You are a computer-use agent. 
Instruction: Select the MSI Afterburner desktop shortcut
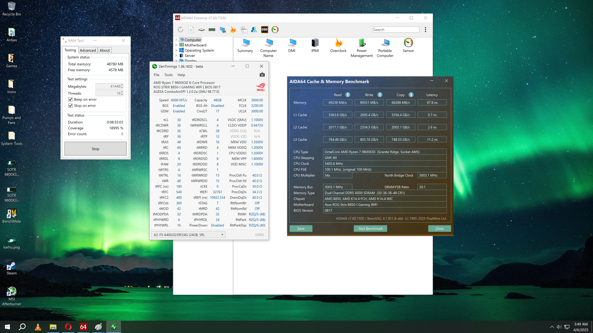click(x=12, y=296)
